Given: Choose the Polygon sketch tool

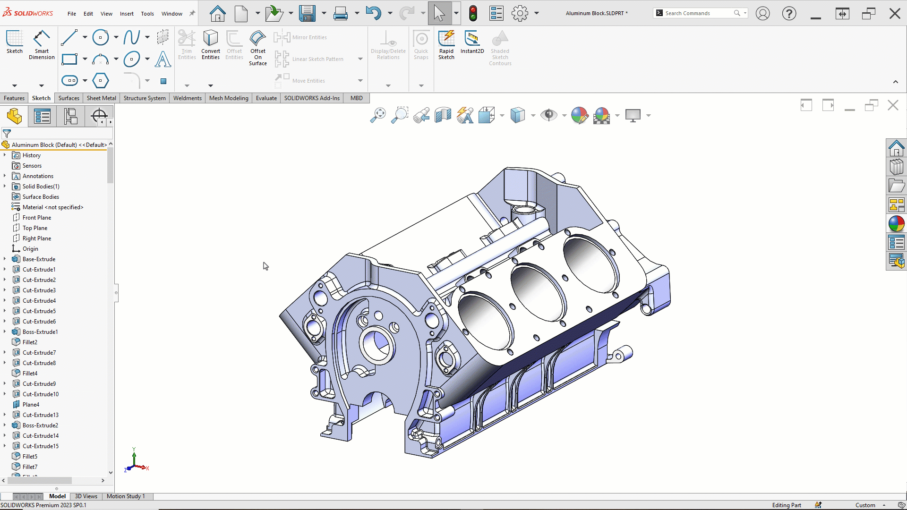Looking at the screenshot, I should coord(100,81).
